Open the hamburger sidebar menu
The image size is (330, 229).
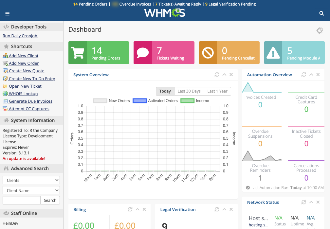click(7, 14)
